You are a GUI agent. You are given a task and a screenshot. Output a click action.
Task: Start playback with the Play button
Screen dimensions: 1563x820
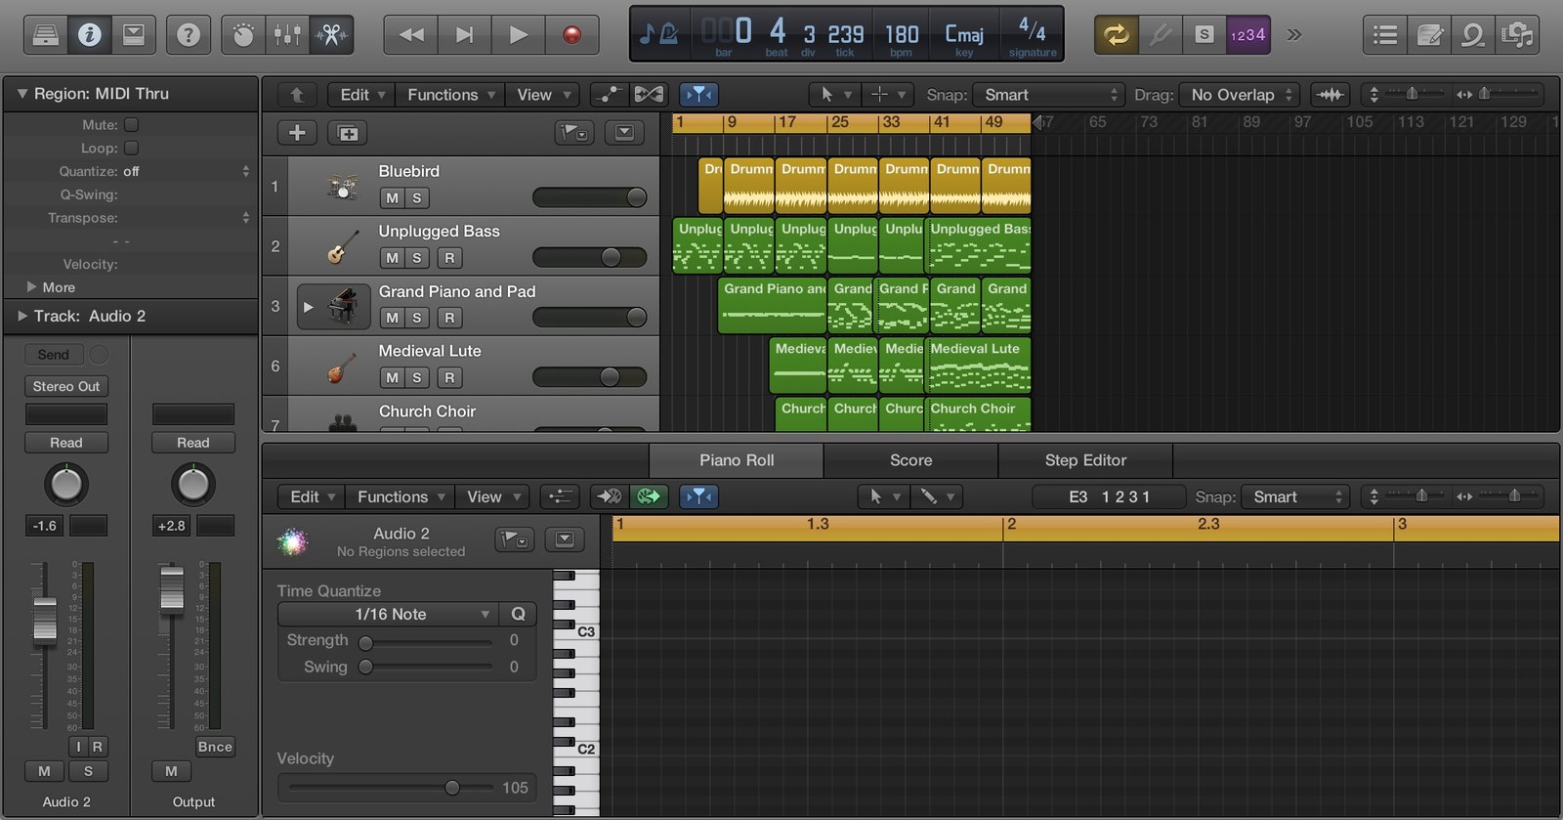pyautogui.click(x=519, y=35)
